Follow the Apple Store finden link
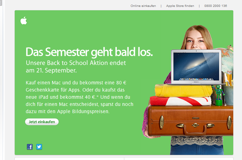 tap(180, 6)
